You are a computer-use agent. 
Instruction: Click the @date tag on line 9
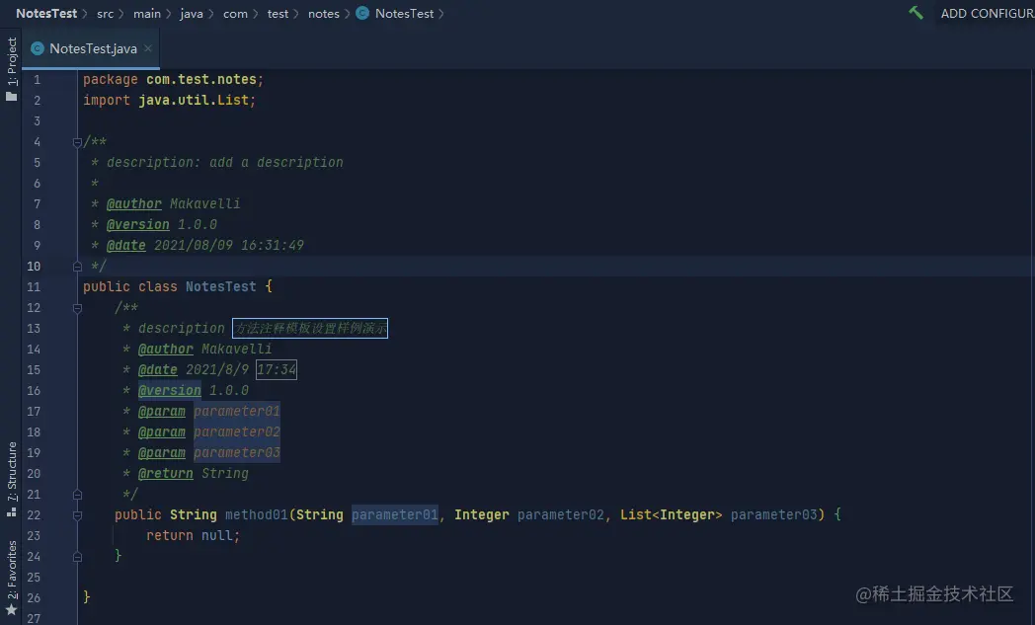coord(126,246)
